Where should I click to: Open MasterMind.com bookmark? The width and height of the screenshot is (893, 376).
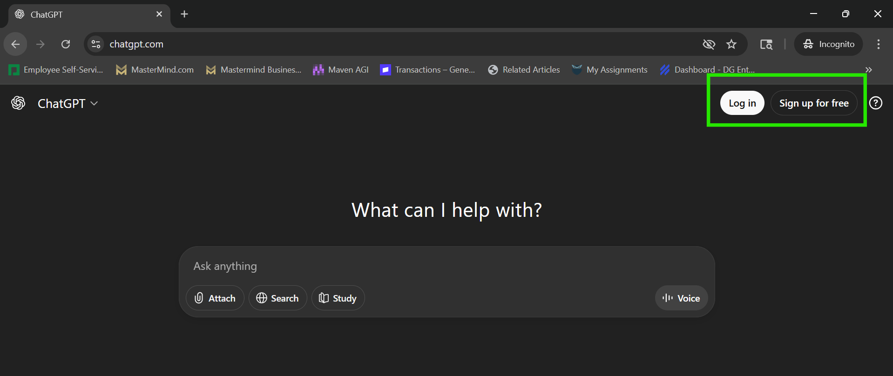155,70
